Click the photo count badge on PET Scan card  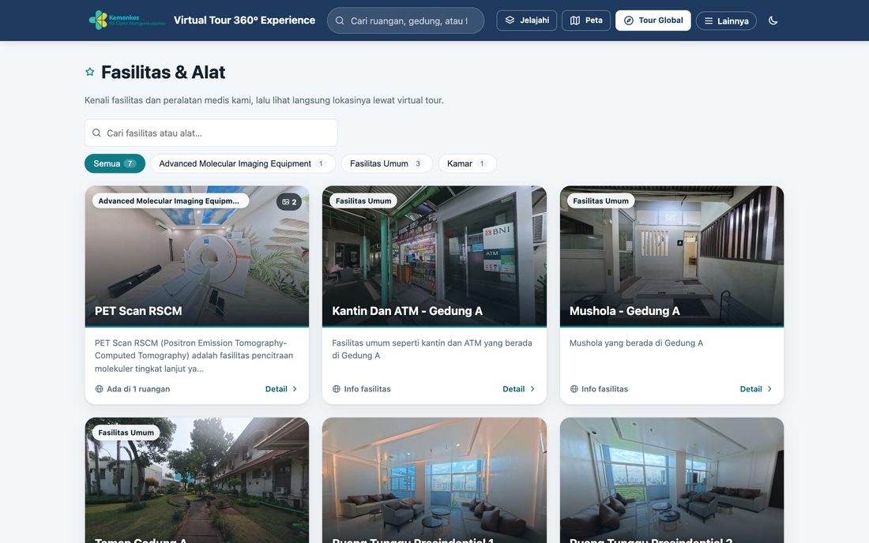tap(289, 201)
